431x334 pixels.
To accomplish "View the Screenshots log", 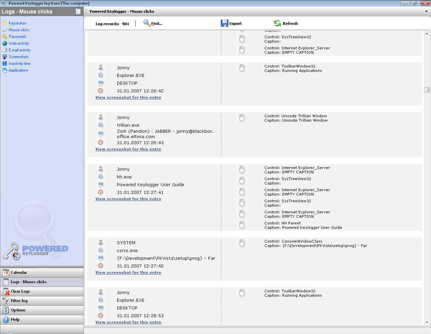I will pyautogui.click(x=19, y=57).
